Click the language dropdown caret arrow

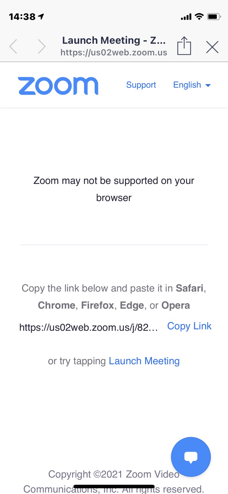pyautogui.click(x=208, y=85)
